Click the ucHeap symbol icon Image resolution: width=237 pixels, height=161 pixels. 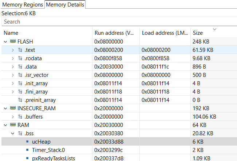(x=27, y=142)
